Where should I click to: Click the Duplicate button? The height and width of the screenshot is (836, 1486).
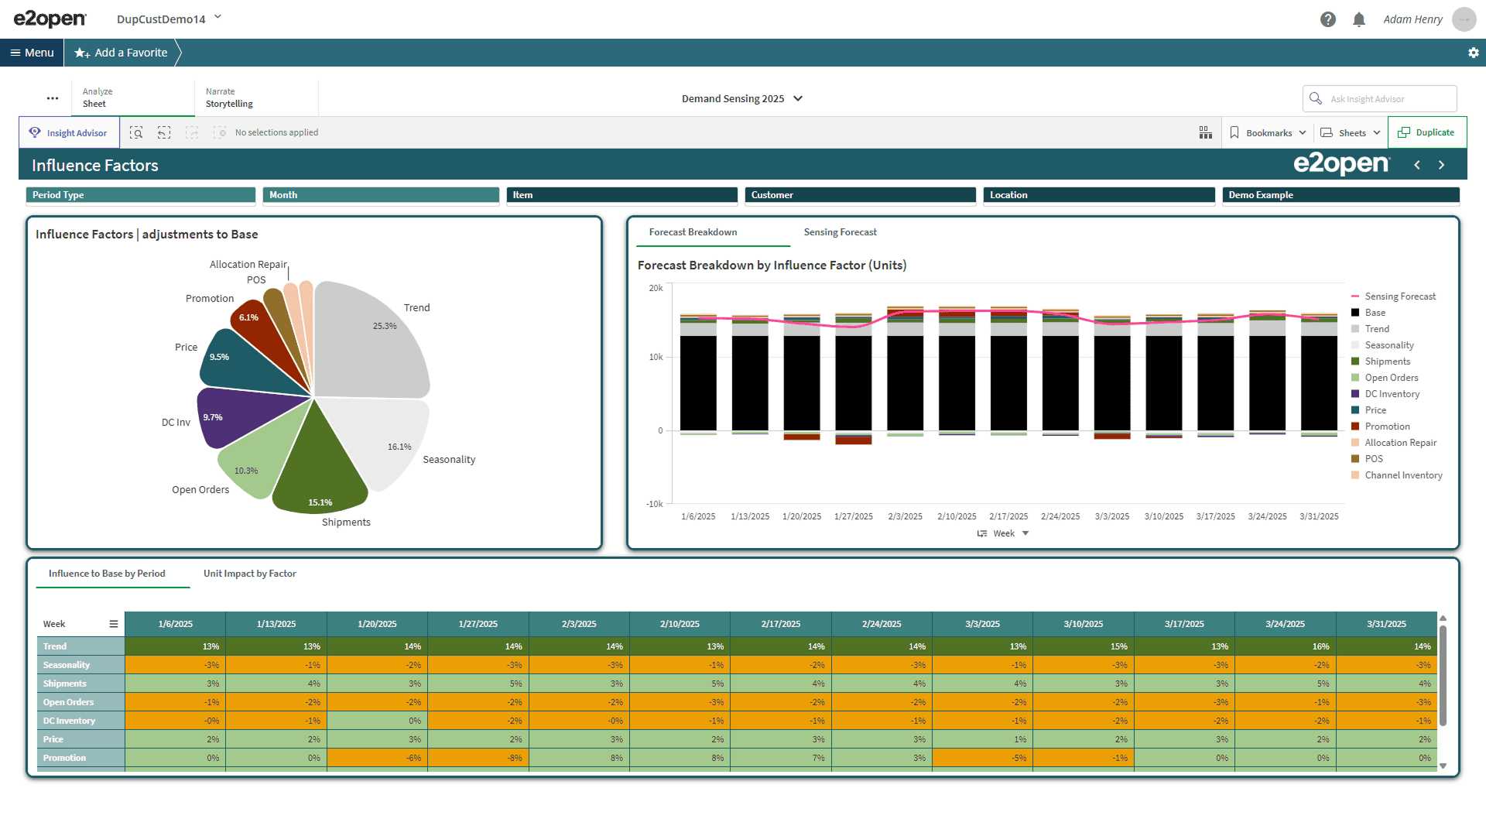pos(1426,133)
